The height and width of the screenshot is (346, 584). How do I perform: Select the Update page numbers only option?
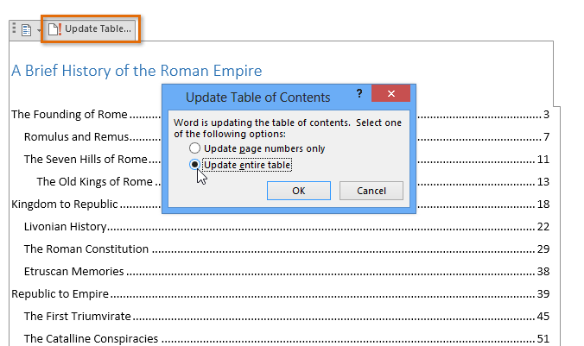coord(195,148)
